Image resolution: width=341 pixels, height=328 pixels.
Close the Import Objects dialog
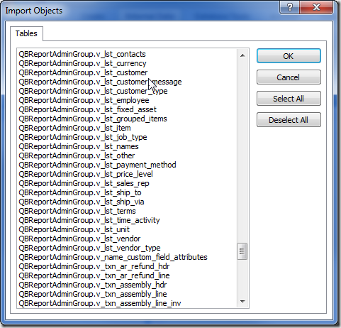[316, 7]
